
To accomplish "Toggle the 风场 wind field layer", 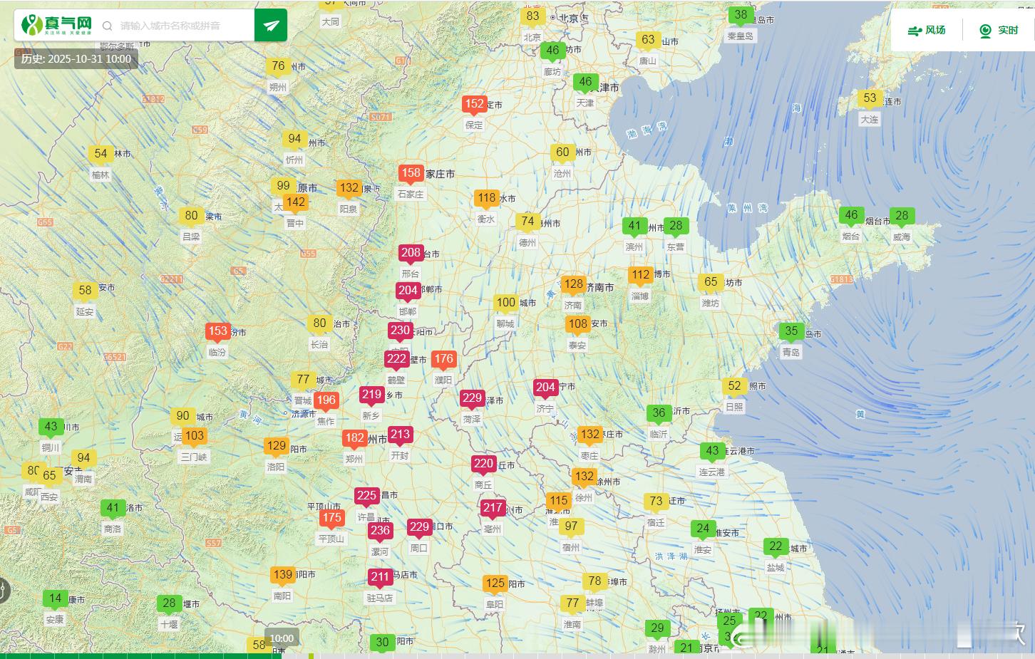I will click(927, 31).
